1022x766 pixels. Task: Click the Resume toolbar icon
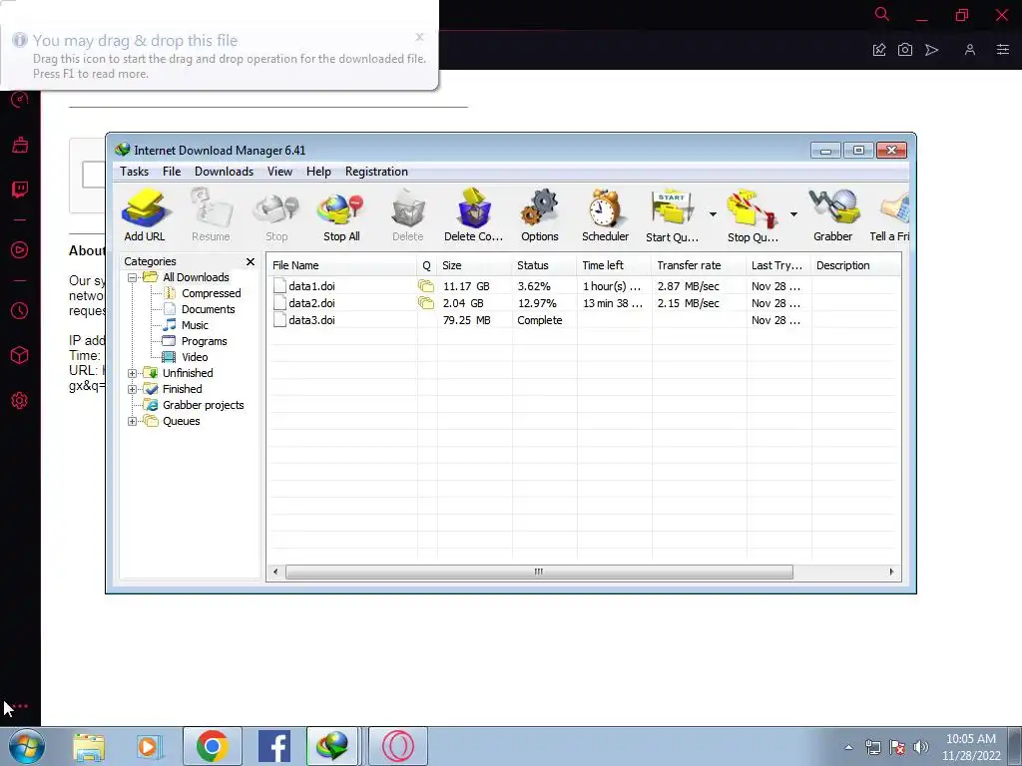(x=211, y=215)
